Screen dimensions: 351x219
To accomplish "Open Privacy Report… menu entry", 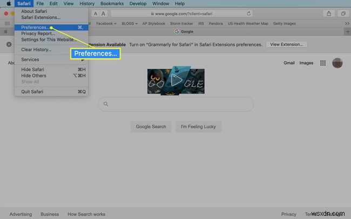I will pyautogui.click(x=51, y=33).
